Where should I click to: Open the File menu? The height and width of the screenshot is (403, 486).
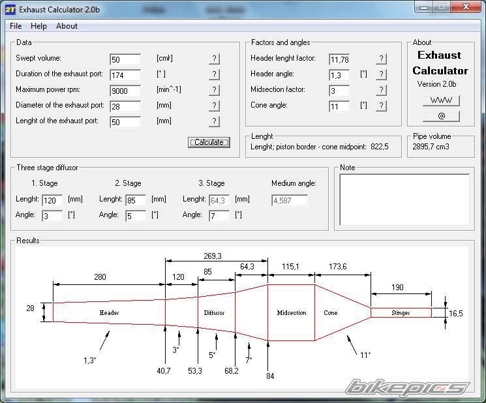[x=16, y=26]
